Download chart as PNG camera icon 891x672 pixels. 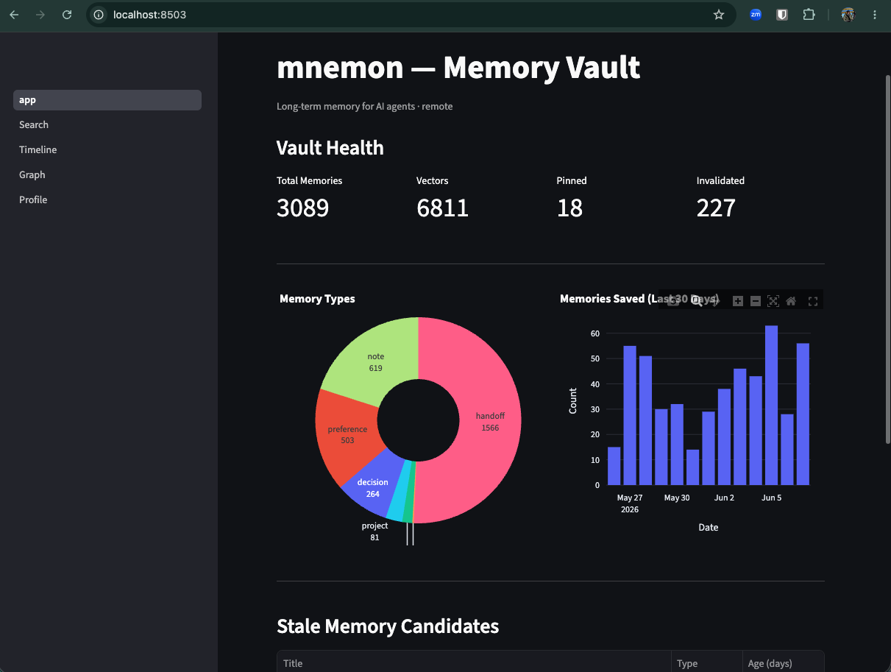[672, 300]
